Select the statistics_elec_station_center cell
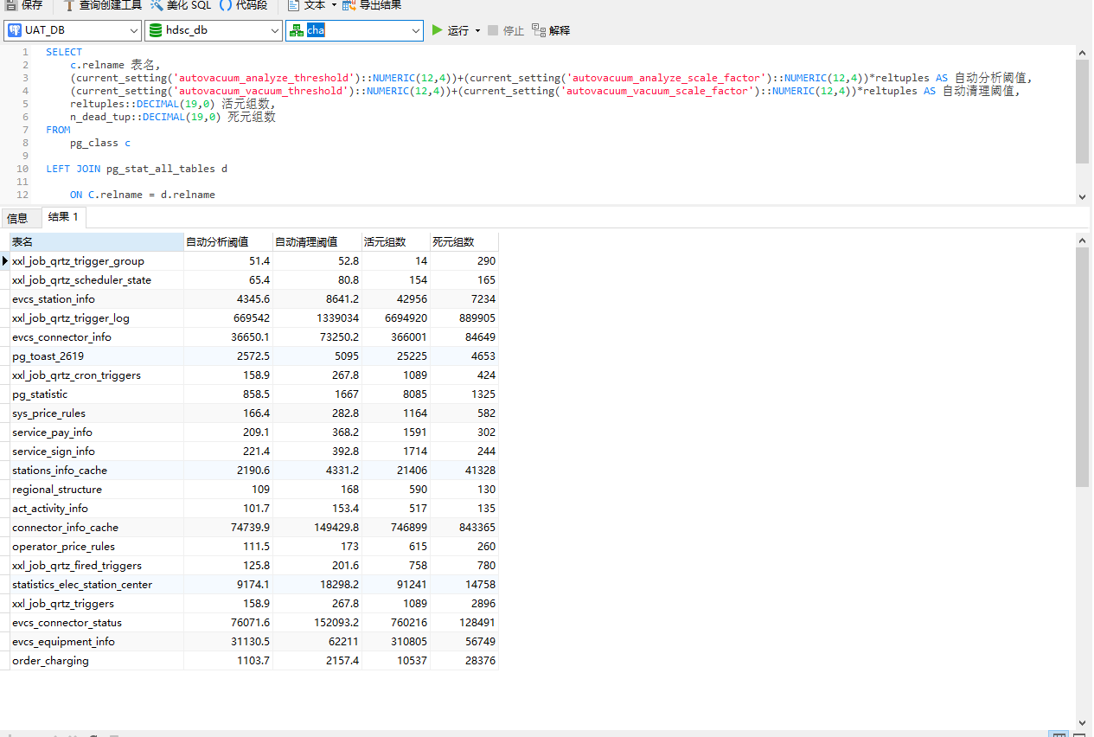The image size is (1094, 737). pos(97,585)
